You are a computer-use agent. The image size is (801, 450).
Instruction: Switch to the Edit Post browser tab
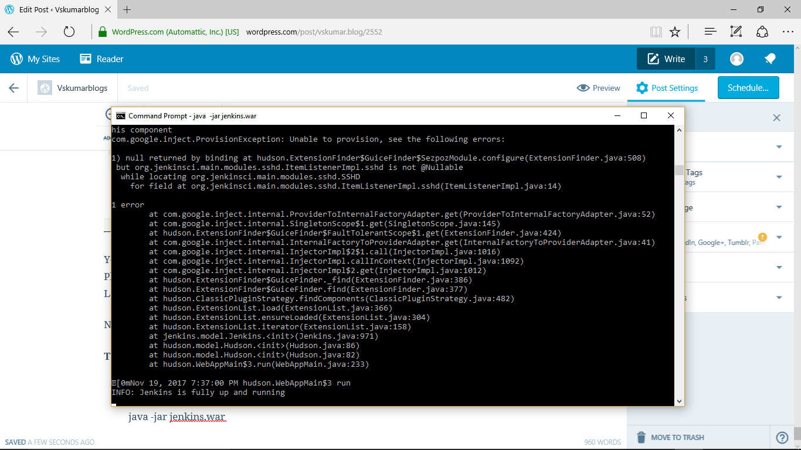coord(59,9)
